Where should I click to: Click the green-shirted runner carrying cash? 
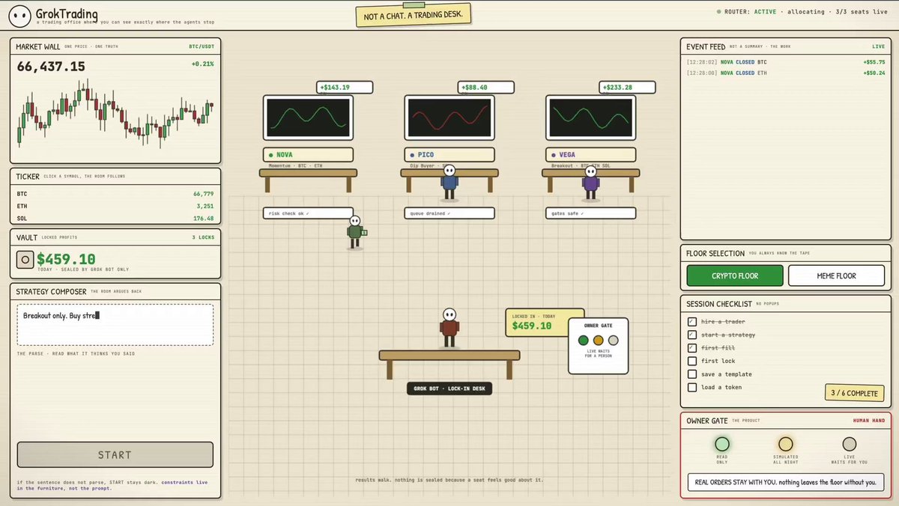356,232
